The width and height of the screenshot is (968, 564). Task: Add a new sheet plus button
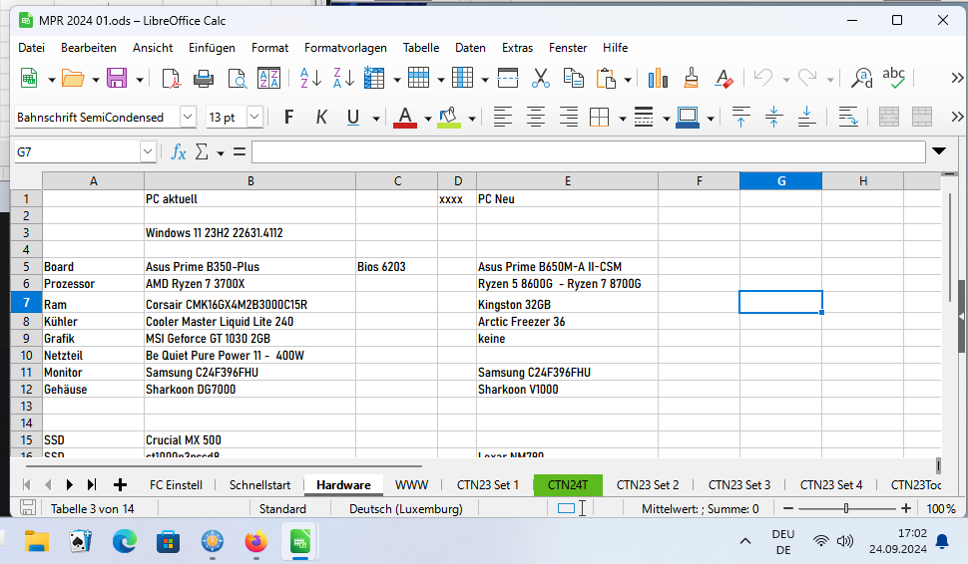pos(120,485)
